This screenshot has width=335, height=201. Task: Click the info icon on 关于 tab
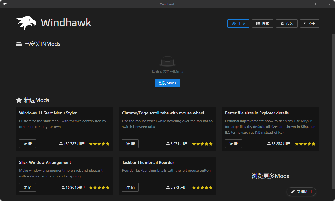(x=305, y=24)
